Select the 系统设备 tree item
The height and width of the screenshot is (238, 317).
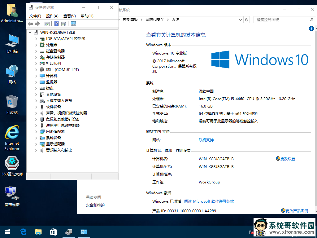tap(53, 138)
